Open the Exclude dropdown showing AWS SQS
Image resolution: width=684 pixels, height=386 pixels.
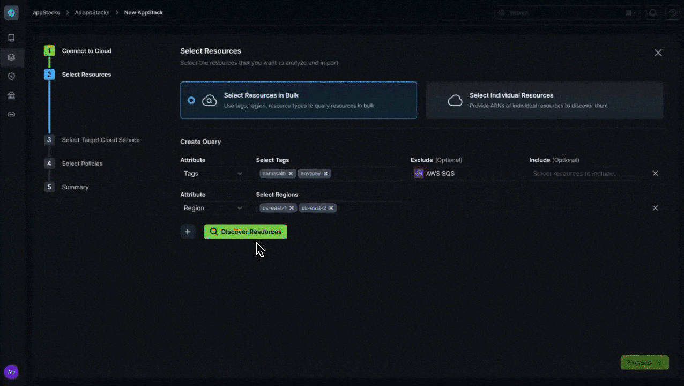pos(464,174)
